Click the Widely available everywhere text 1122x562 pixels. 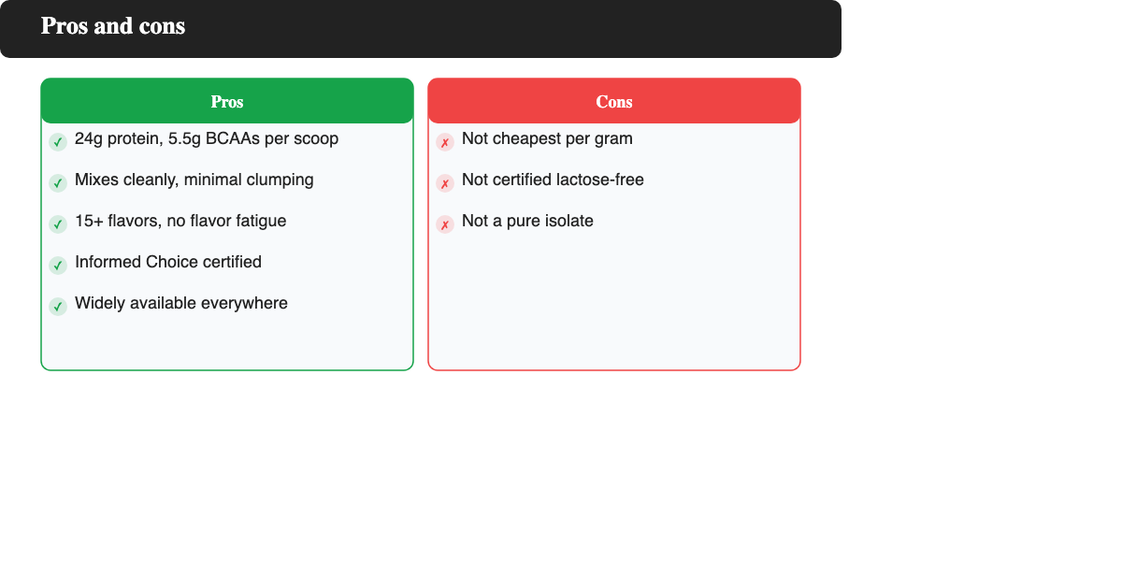coord(181,303)
